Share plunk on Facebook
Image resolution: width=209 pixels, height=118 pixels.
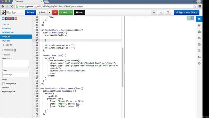[6, 19]
